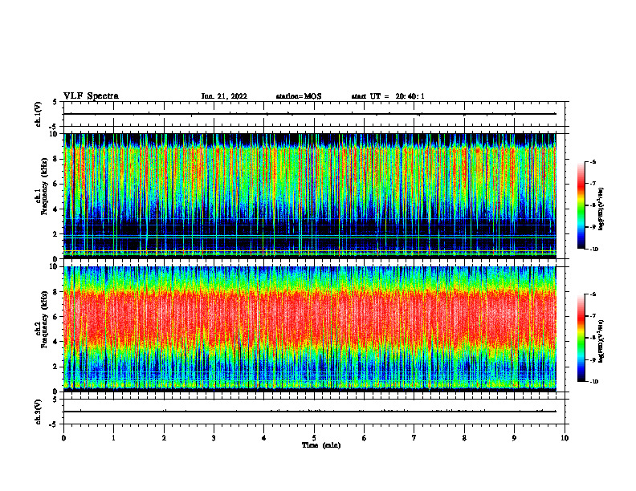Click the ch.2 color scale bar
This screenshot has height=491, width=636.
tap(581, 338)
